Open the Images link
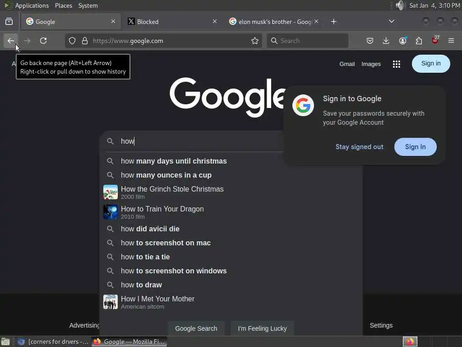This screenshot has height=347, width=462. point(371,64)
